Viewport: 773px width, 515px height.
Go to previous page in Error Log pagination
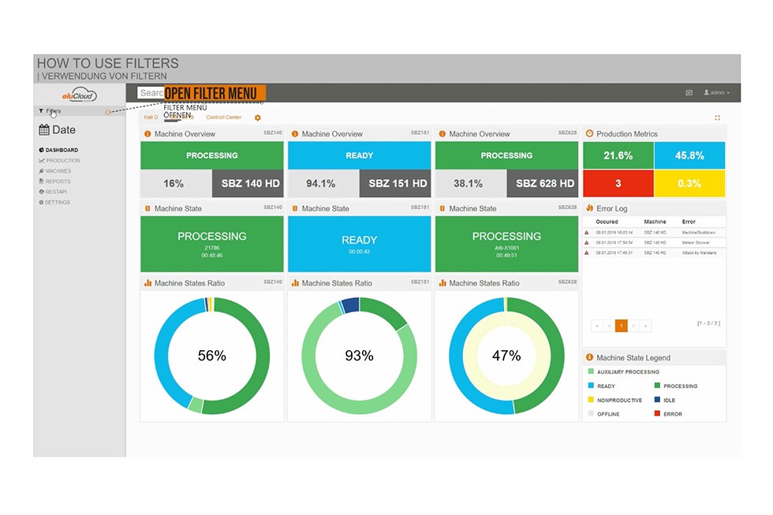click(x=609, y=325)
